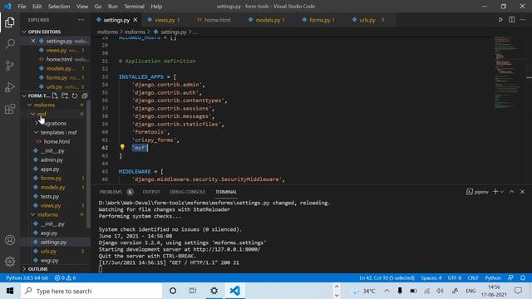Click the New File icon in explorer header
The width and height of the screenshot is (532, 299).
[55, 96]
